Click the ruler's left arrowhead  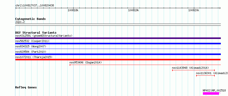point(16,8)
